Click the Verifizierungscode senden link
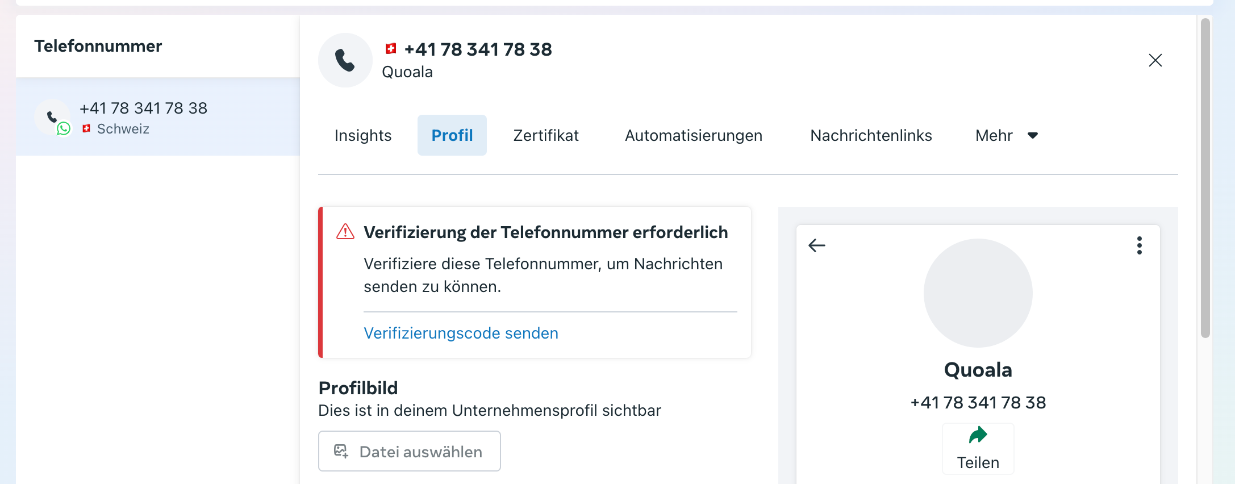 coord(461,333)
